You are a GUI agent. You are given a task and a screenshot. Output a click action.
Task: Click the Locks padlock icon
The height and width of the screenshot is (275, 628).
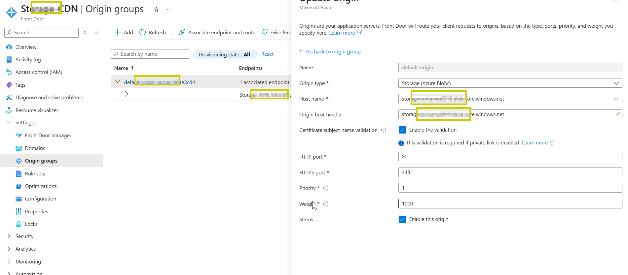pyautogui.click(x=19, y=224)
